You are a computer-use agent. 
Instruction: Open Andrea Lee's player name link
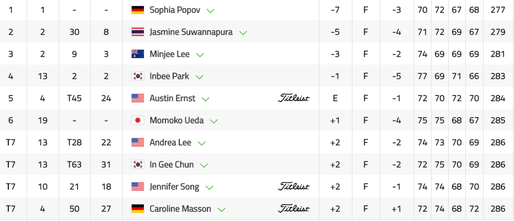click(x=170, y=143)
